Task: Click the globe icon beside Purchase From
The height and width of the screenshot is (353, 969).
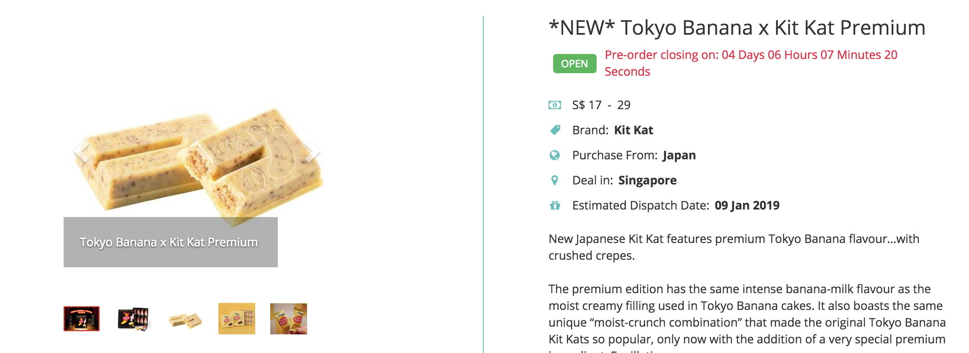Action: (555, 155)
